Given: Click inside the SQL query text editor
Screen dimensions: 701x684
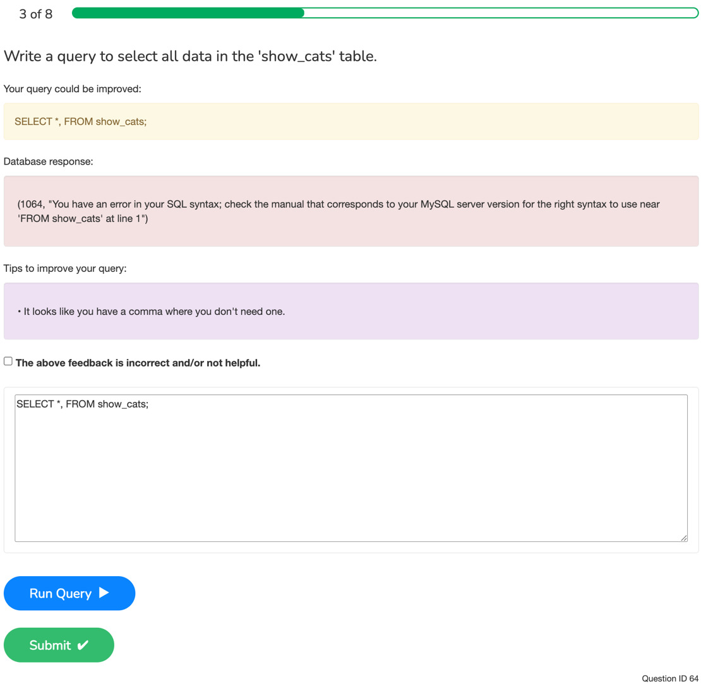Looking at the screenshot, I should pyautogui.click(x=351, y=468).
